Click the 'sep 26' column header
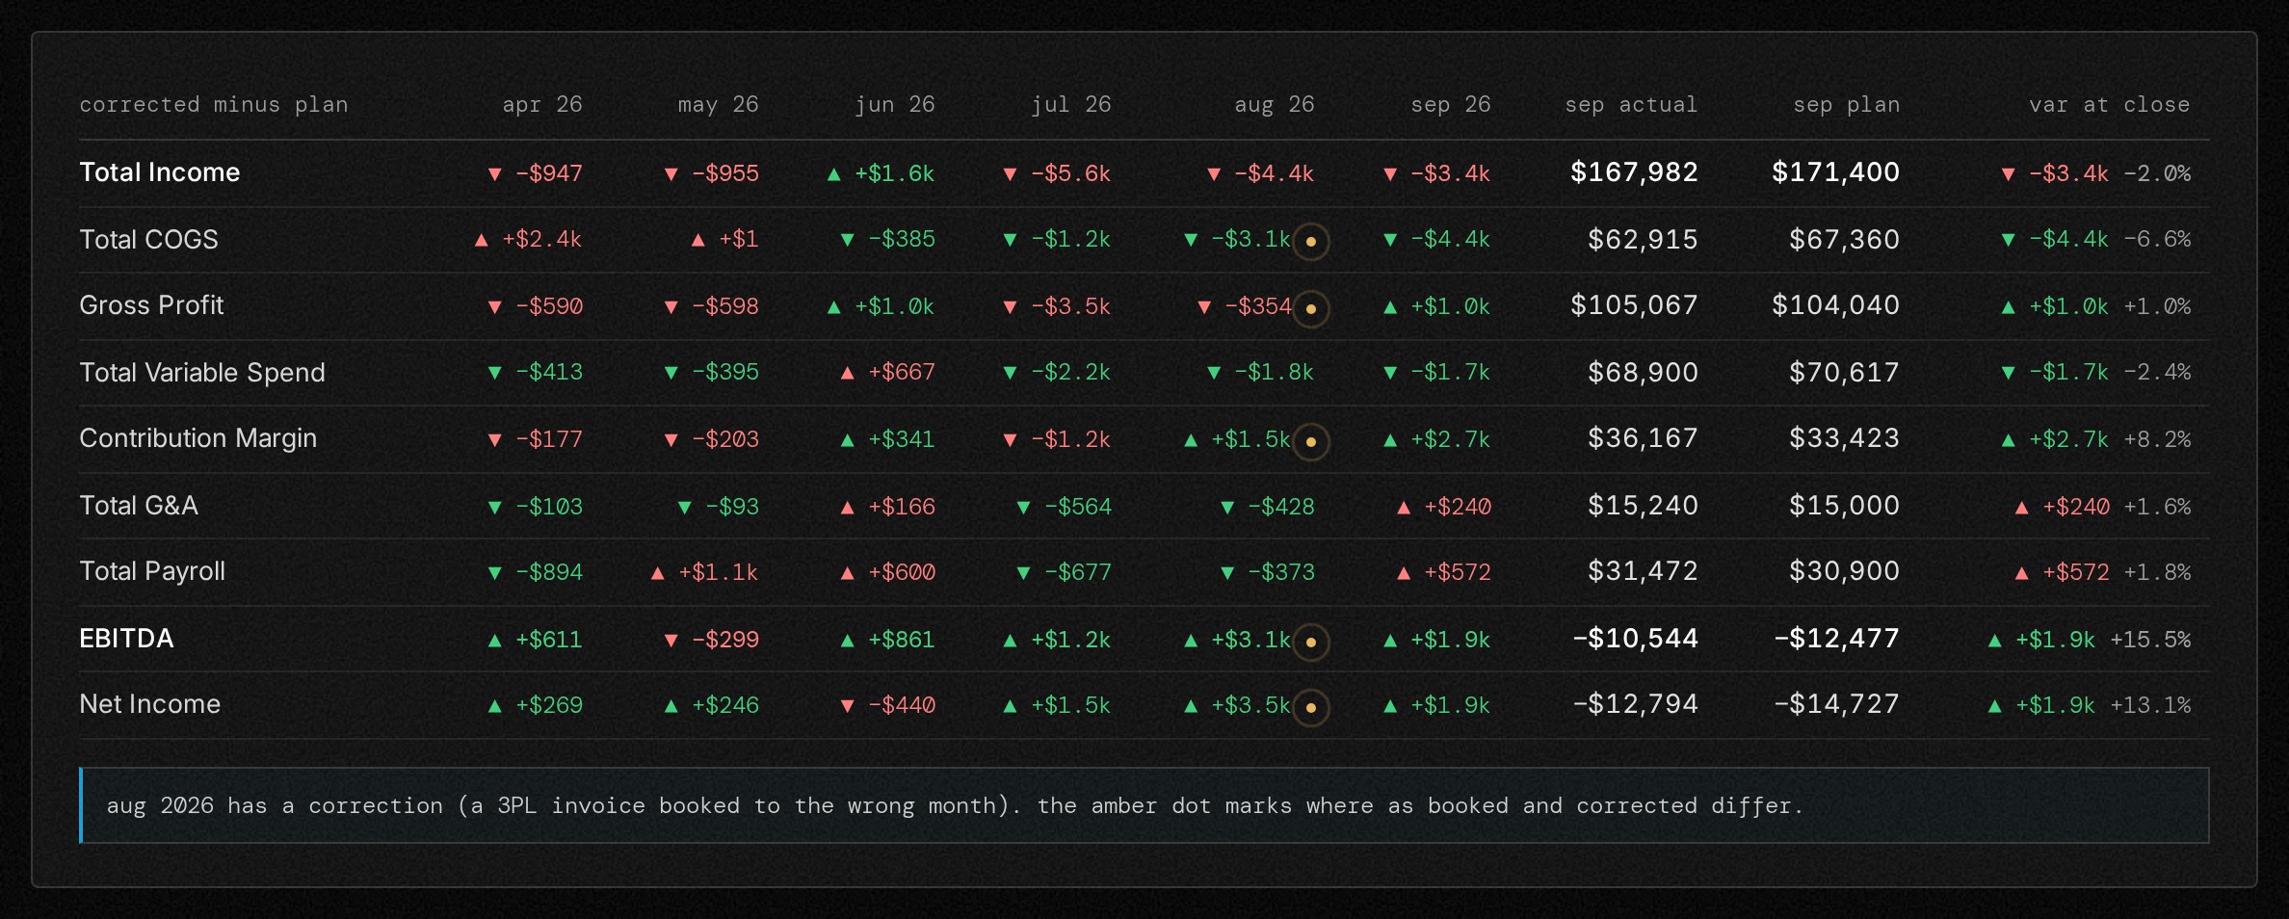The width and height of the screenshot is (2289, 919). click(1451, 104)
